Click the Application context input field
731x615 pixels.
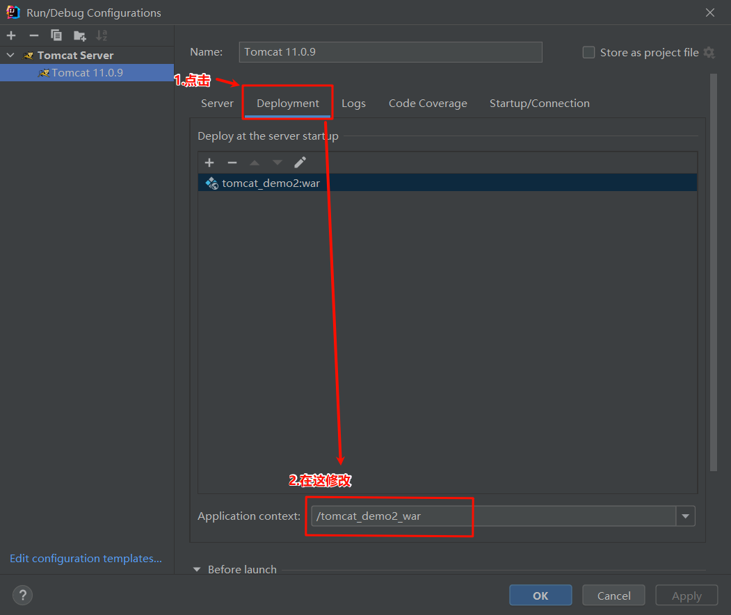(493, 516)
